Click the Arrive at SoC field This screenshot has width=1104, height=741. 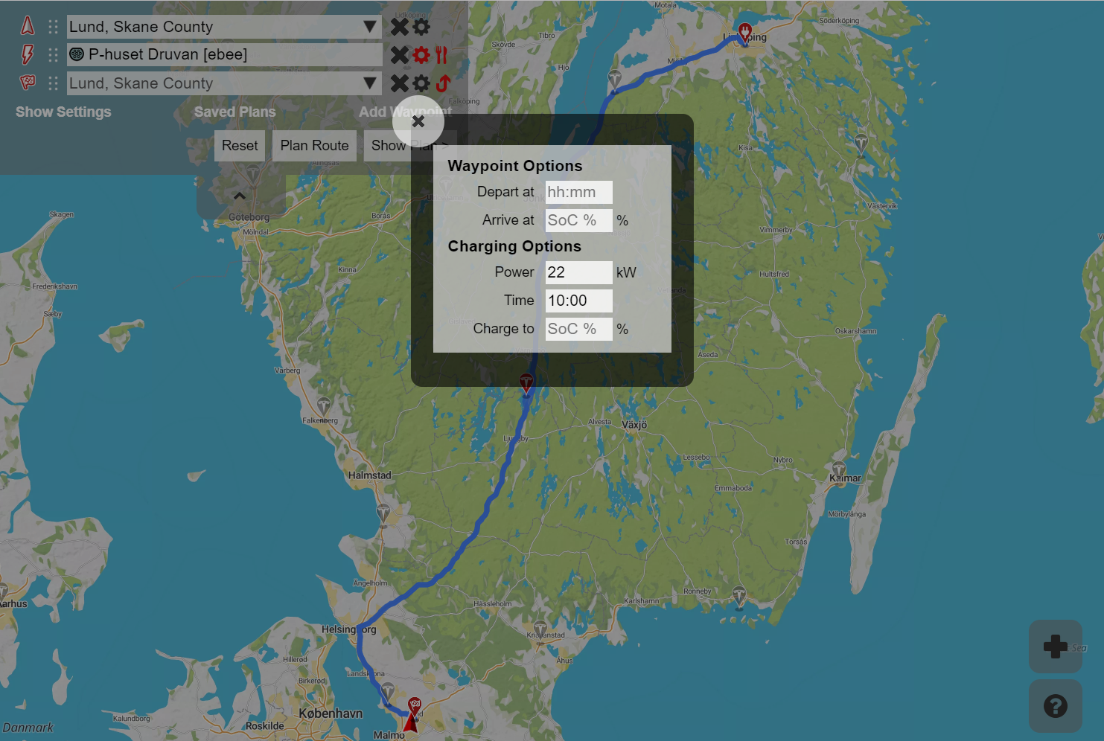tap(578, 220)
